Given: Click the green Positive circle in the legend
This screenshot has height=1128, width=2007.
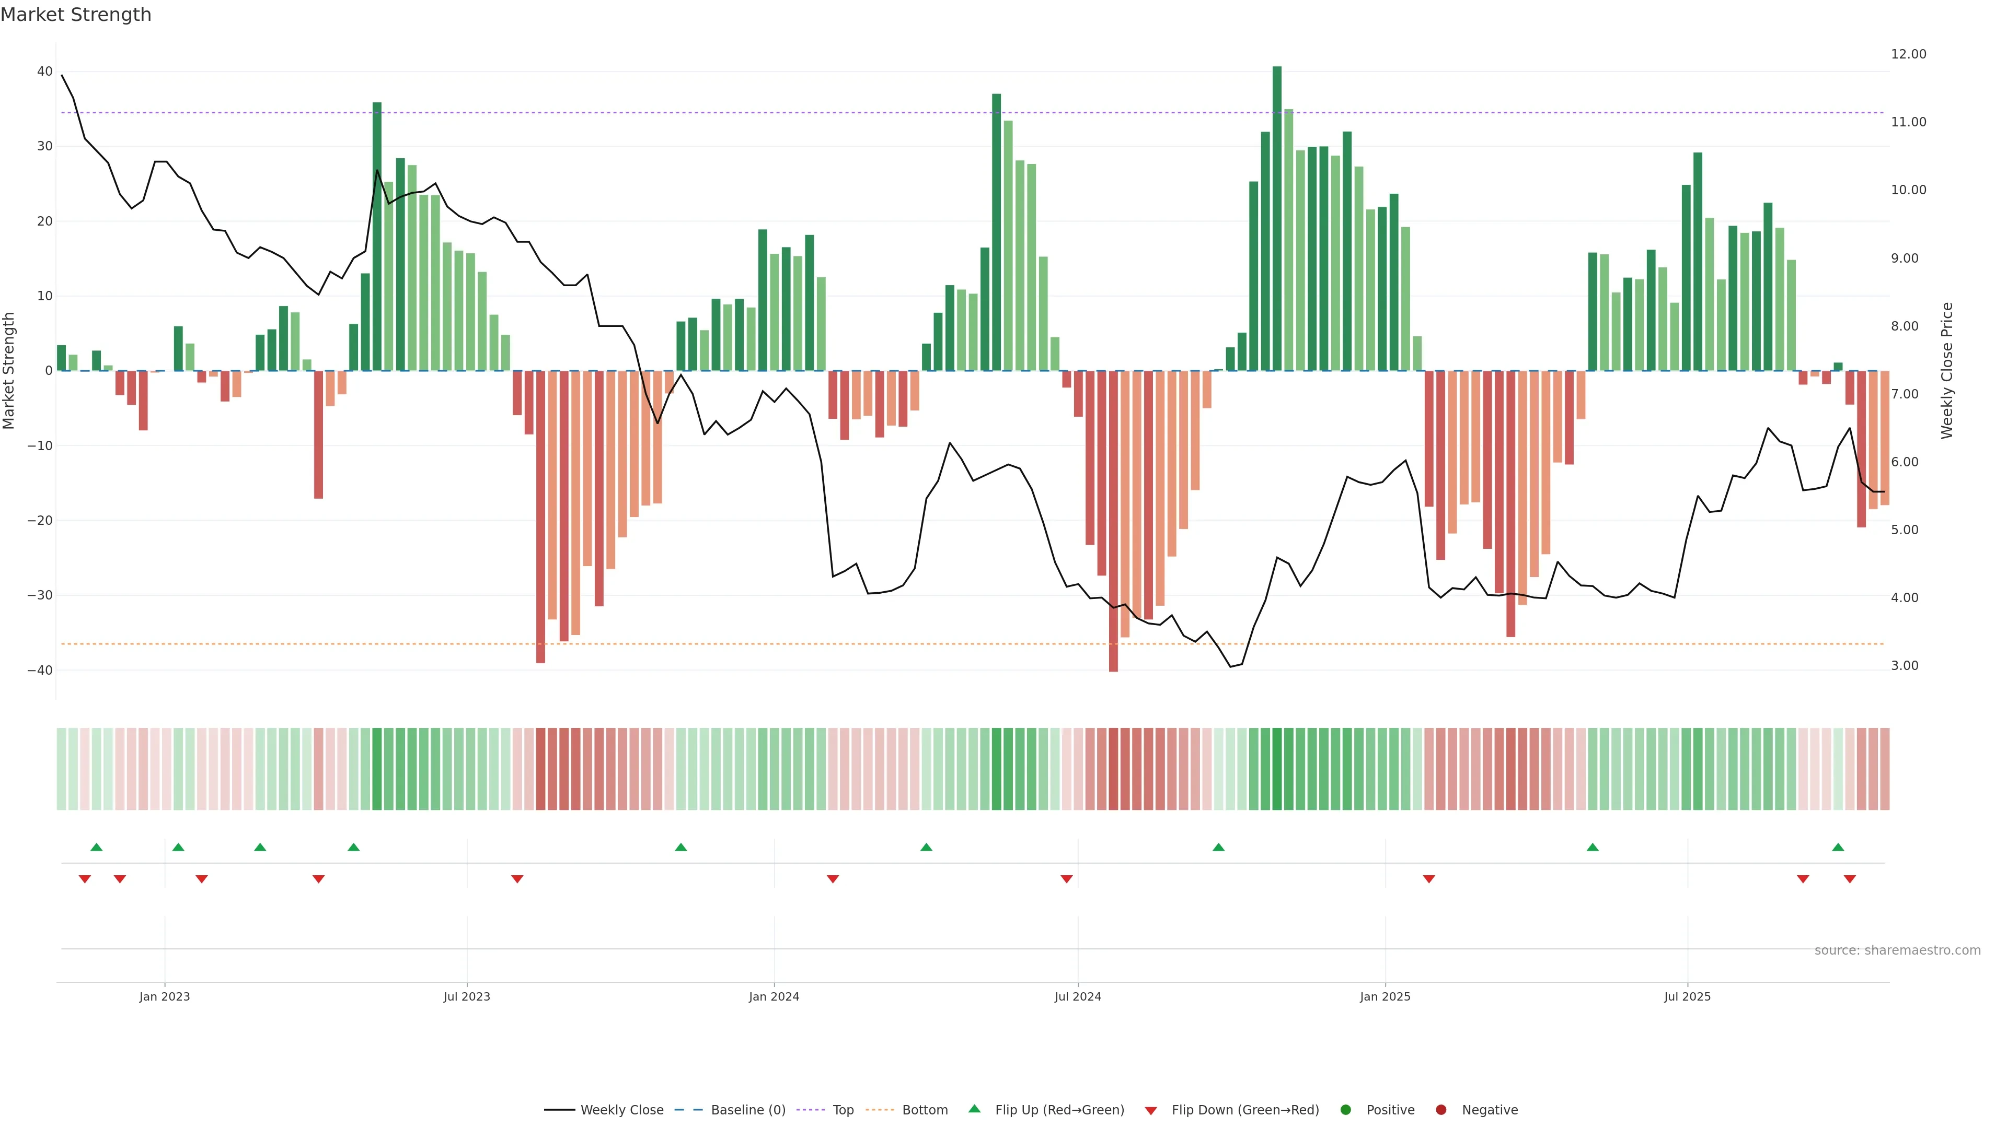Looking at the screenshot, I should 1345,1109.
